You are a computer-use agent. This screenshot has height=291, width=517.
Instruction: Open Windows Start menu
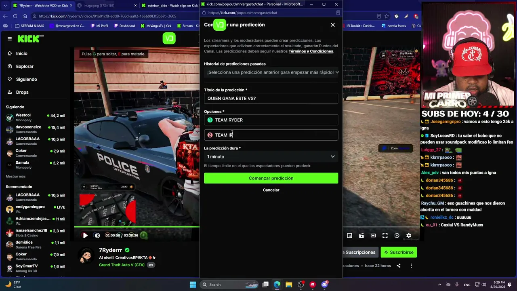point(193,285)
